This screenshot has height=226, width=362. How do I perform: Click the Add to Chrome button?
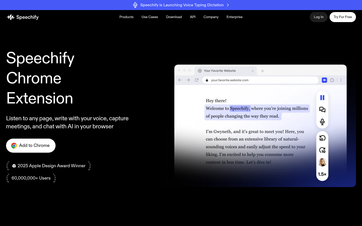(x=31, y=146)
